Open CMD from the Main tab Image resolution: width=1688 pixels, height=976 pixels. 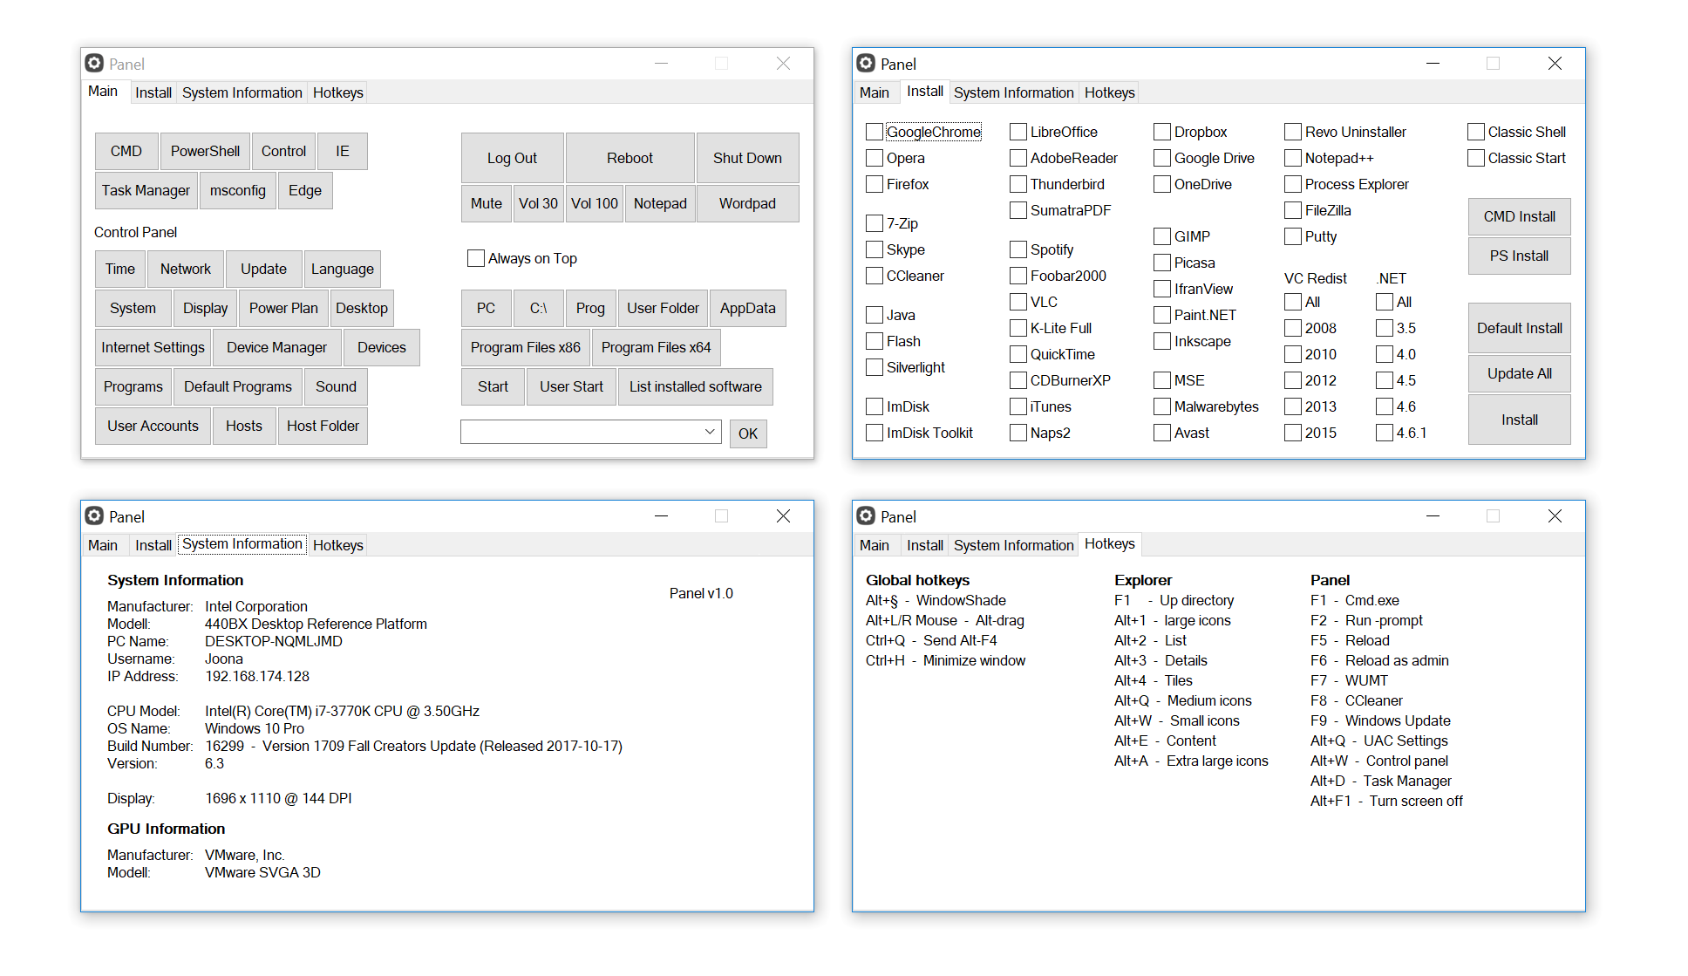tap(126, 150)
